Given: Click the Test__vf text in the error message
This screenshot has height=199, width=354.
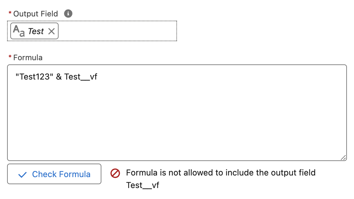Looking at the screenshot, I should coord(143,185).
